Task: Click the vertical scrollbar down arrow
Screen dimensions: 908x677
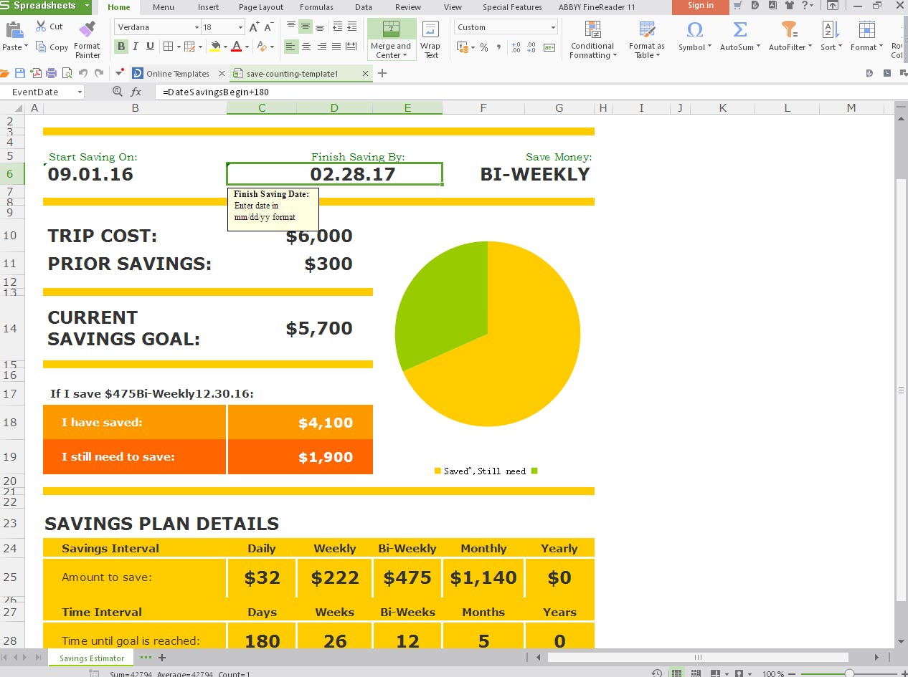Action: click(901, 642)
